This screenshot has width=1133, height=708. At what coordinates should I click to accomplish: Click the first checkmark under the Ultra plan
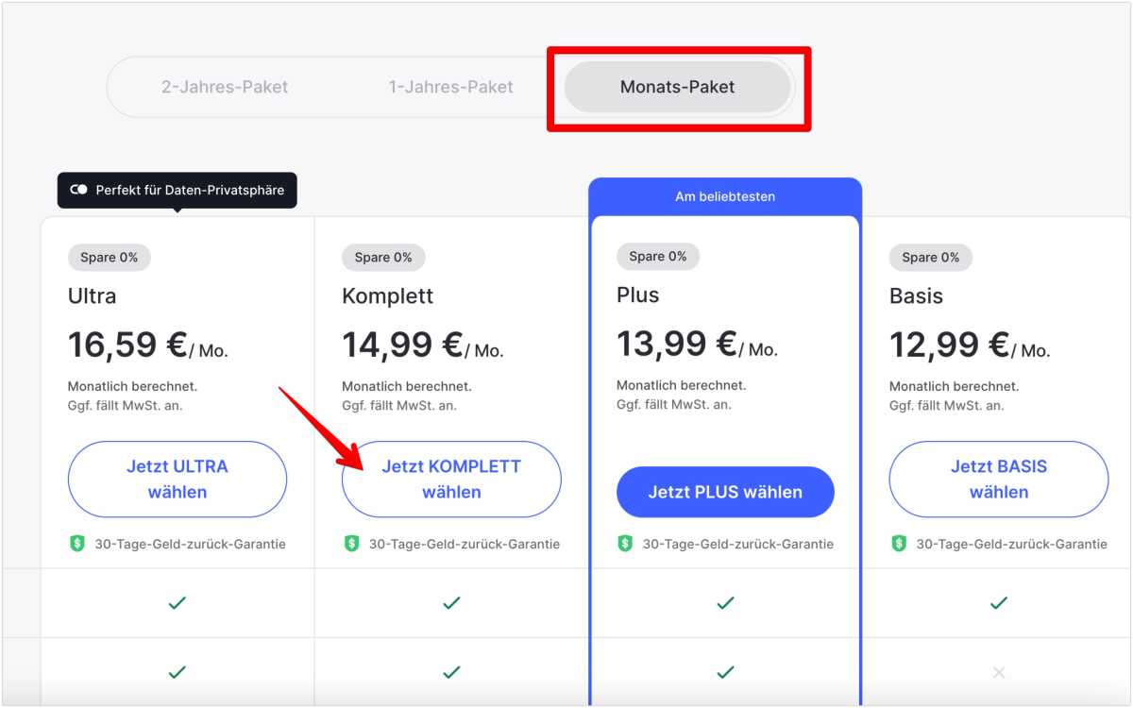(x=177, y=603)
